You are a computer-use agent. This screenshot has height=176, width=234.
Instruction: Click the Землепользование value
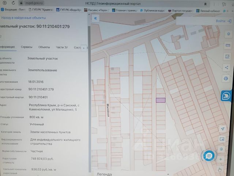pos(42,70)
